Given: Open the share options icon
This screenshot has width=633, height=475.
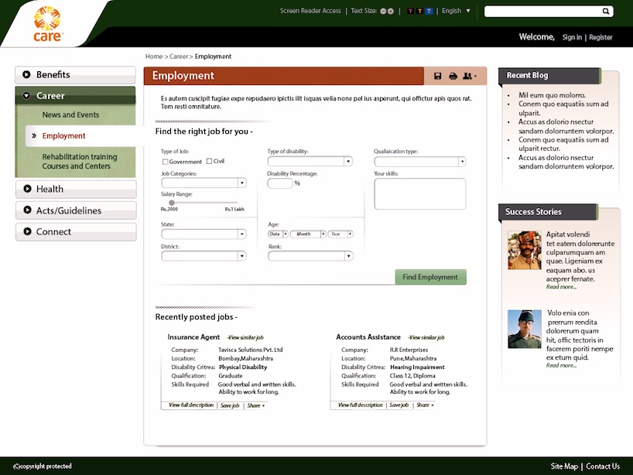Looking at the screenshot, I should click(467, 75).
